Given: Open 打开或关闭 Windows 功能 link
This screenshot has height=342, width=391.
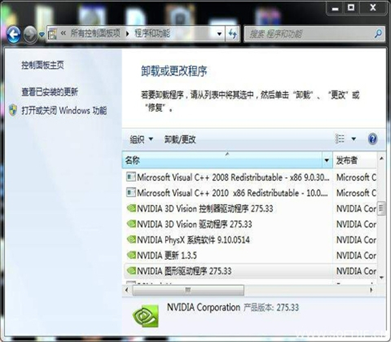Looking at the screenshot, I should coord(63,110).
